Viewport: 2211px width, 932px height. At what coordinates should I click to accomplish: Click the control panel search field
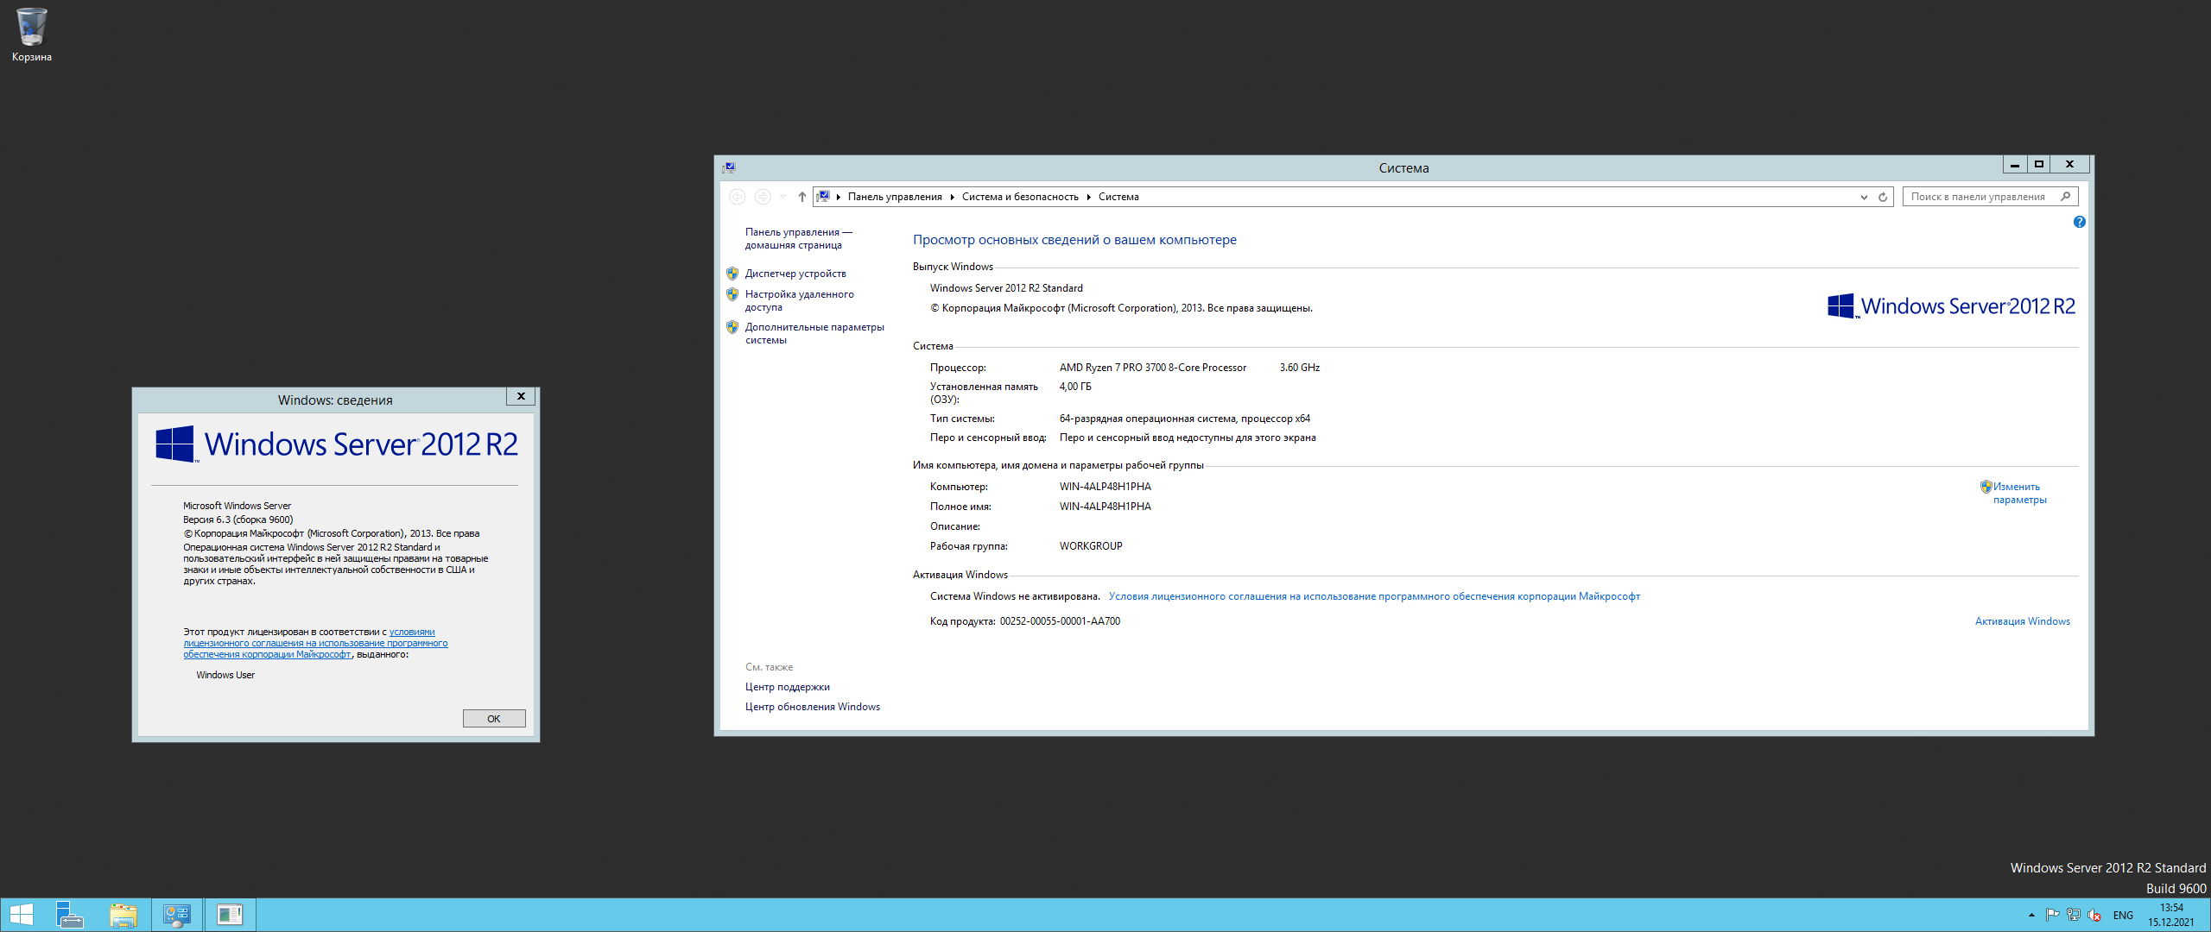tap(1978, 197)
